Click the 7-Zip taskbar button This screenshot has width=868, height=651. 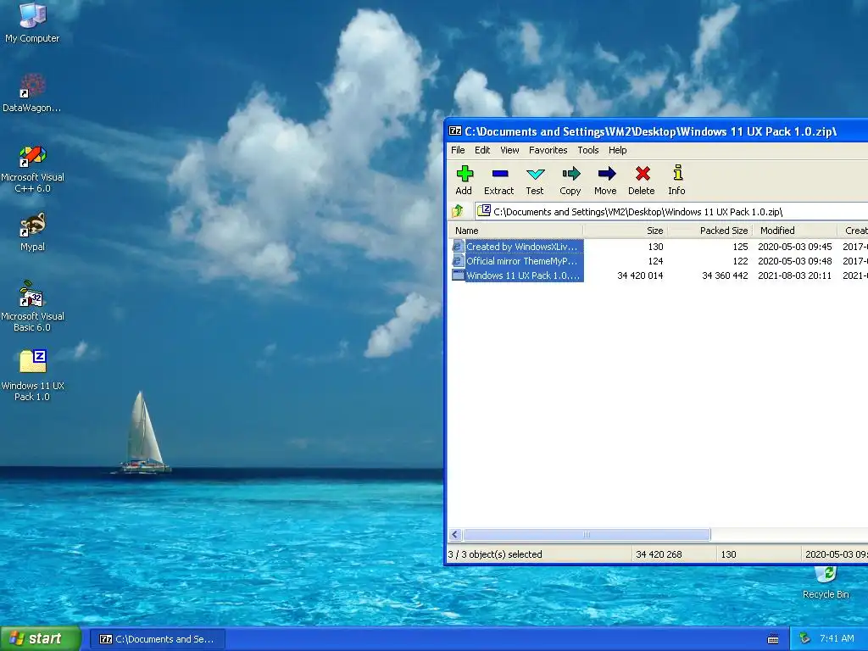tap(157, 639)
